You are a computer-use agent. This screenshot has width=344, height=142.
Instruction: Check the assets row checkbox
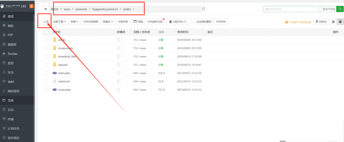[x=46, y=40]
